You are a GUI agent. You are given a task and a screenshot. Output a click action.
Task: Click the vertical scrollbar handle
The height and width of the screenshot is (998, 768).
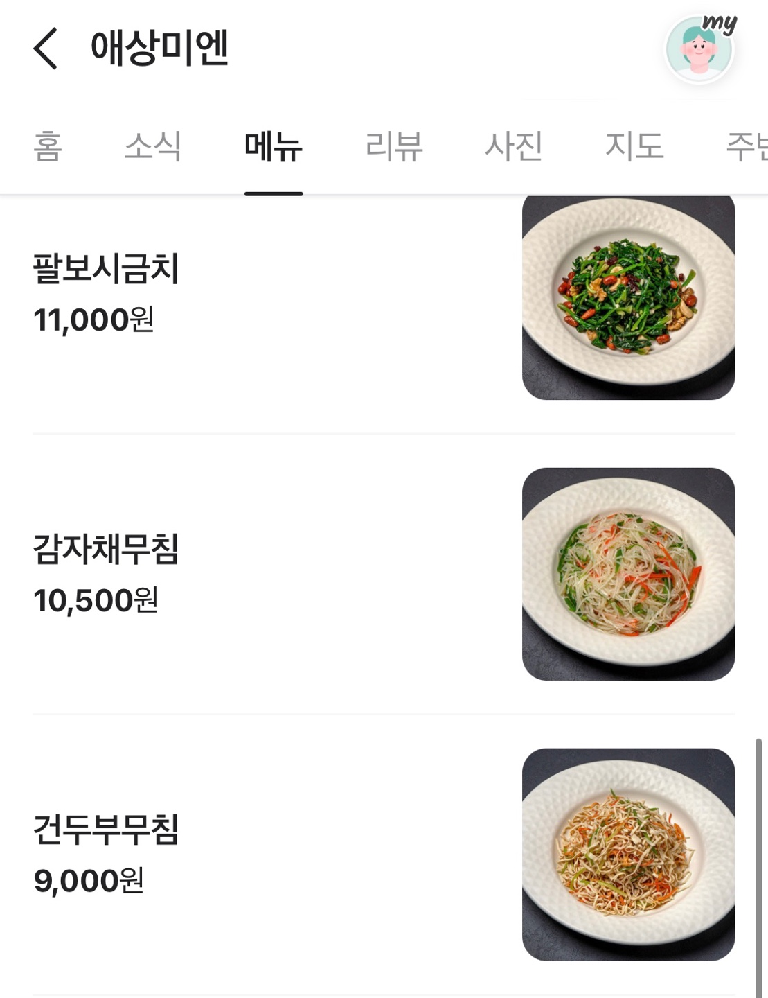[758, 866]
